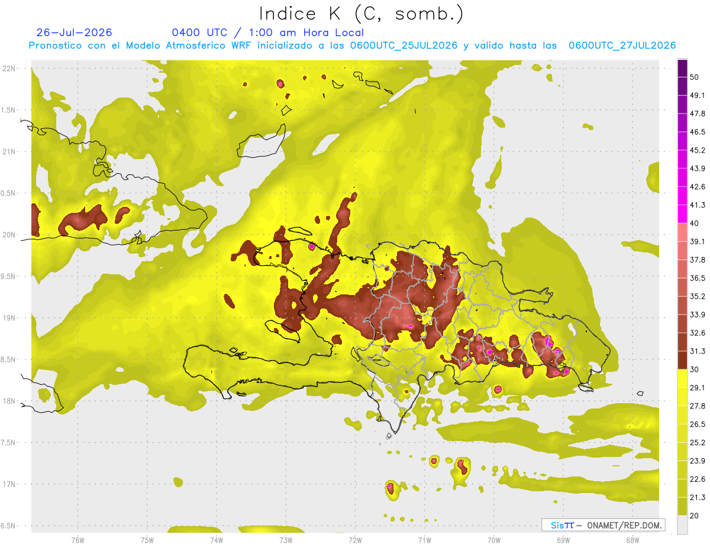Screen dimensions: 710x548
Task: Click the '36.5' colorbar value
Action: [698, 278]
